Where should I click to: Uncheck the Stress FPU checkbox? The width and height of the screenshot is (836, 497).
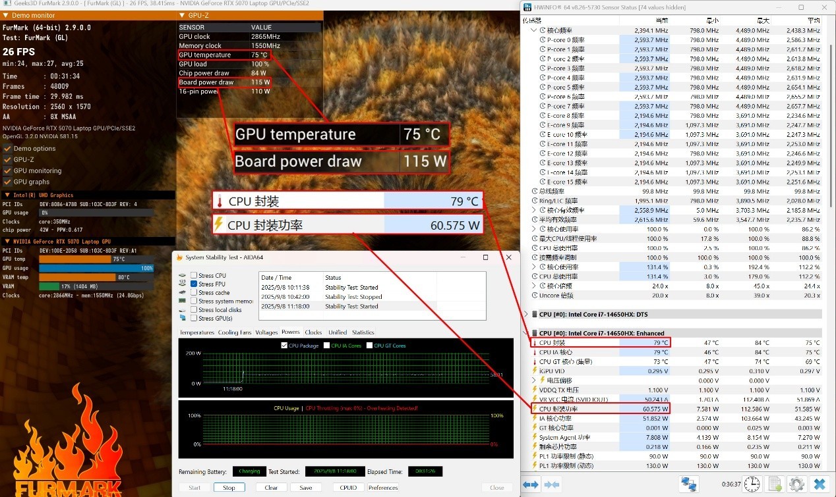point(194,284)
